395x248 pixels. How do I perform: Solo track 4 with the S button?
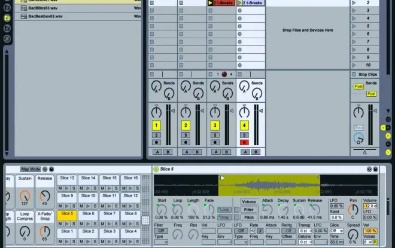(244, 135)
